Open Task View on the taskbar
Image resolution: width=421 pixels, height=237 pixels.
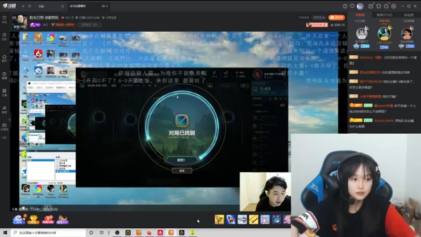(102, 232)
